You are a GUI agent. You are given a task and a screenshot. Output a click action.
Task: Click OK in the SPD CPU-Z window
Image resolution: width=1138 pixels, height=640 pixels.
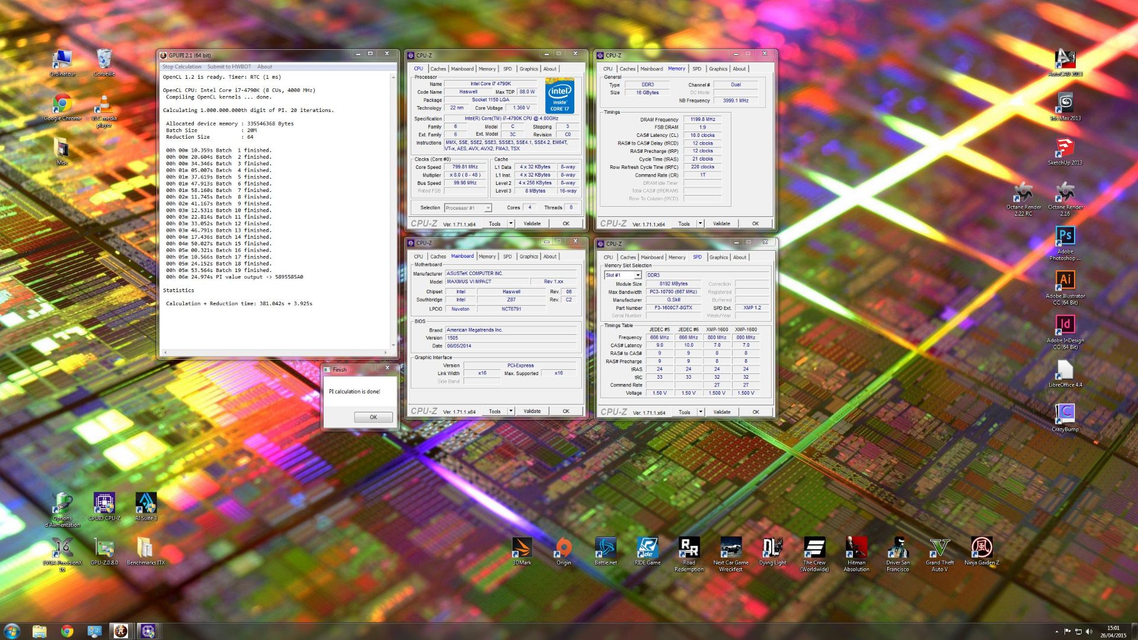pyautogui.click(x=756, y=412)
